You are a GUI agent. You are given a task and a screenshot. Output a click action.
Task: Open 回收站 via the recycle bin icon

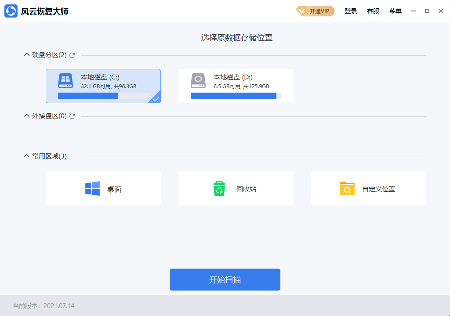pyautogui.click(x=219, y=188)
